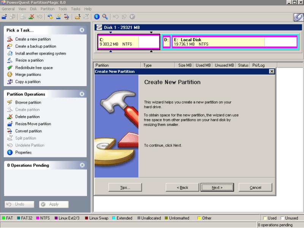
Task: Open the Help menu
Action: [x=88, y=9]
